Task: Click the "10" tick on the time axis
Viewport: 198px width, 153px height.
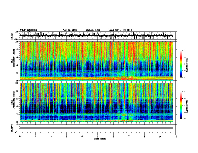Action: [176, 136]
